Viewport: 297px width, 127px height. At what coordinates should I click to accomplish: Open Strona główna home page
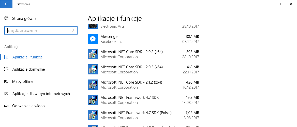tap(24, 19)
